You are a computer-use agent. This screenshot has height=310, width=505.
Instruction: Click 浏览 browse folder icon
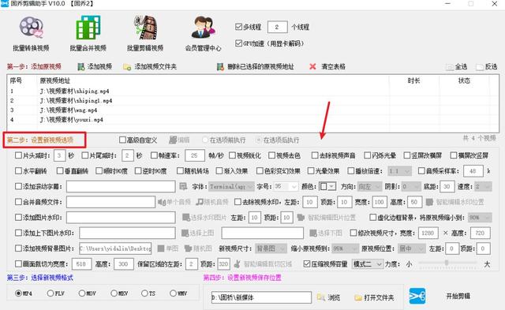pos(321,297)
